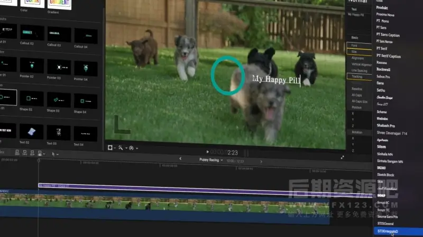Screen dimensions: 423x237
Task: Click insert clip icon in timeline toolbar
Action: pyautogui.click(x=24, y=153)
